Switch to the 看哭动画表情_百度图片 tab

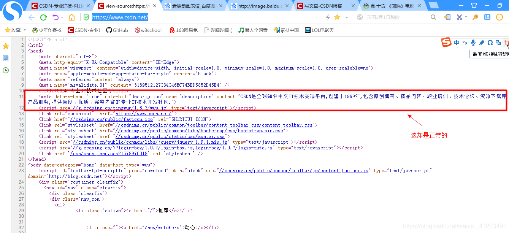click(x=193, y=6)
